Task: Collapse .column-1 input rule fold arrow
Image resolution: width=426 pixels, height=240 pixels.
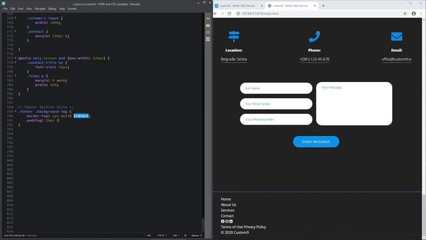Action: click(x=15, y=18)
